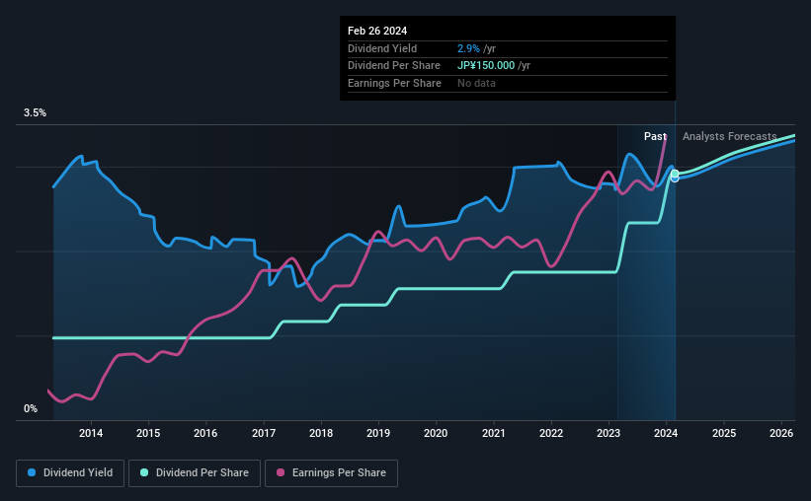This screenshot has height=501, width=811.
Task: Click the 2017 x-axis label
Action: tap(264, 433)
